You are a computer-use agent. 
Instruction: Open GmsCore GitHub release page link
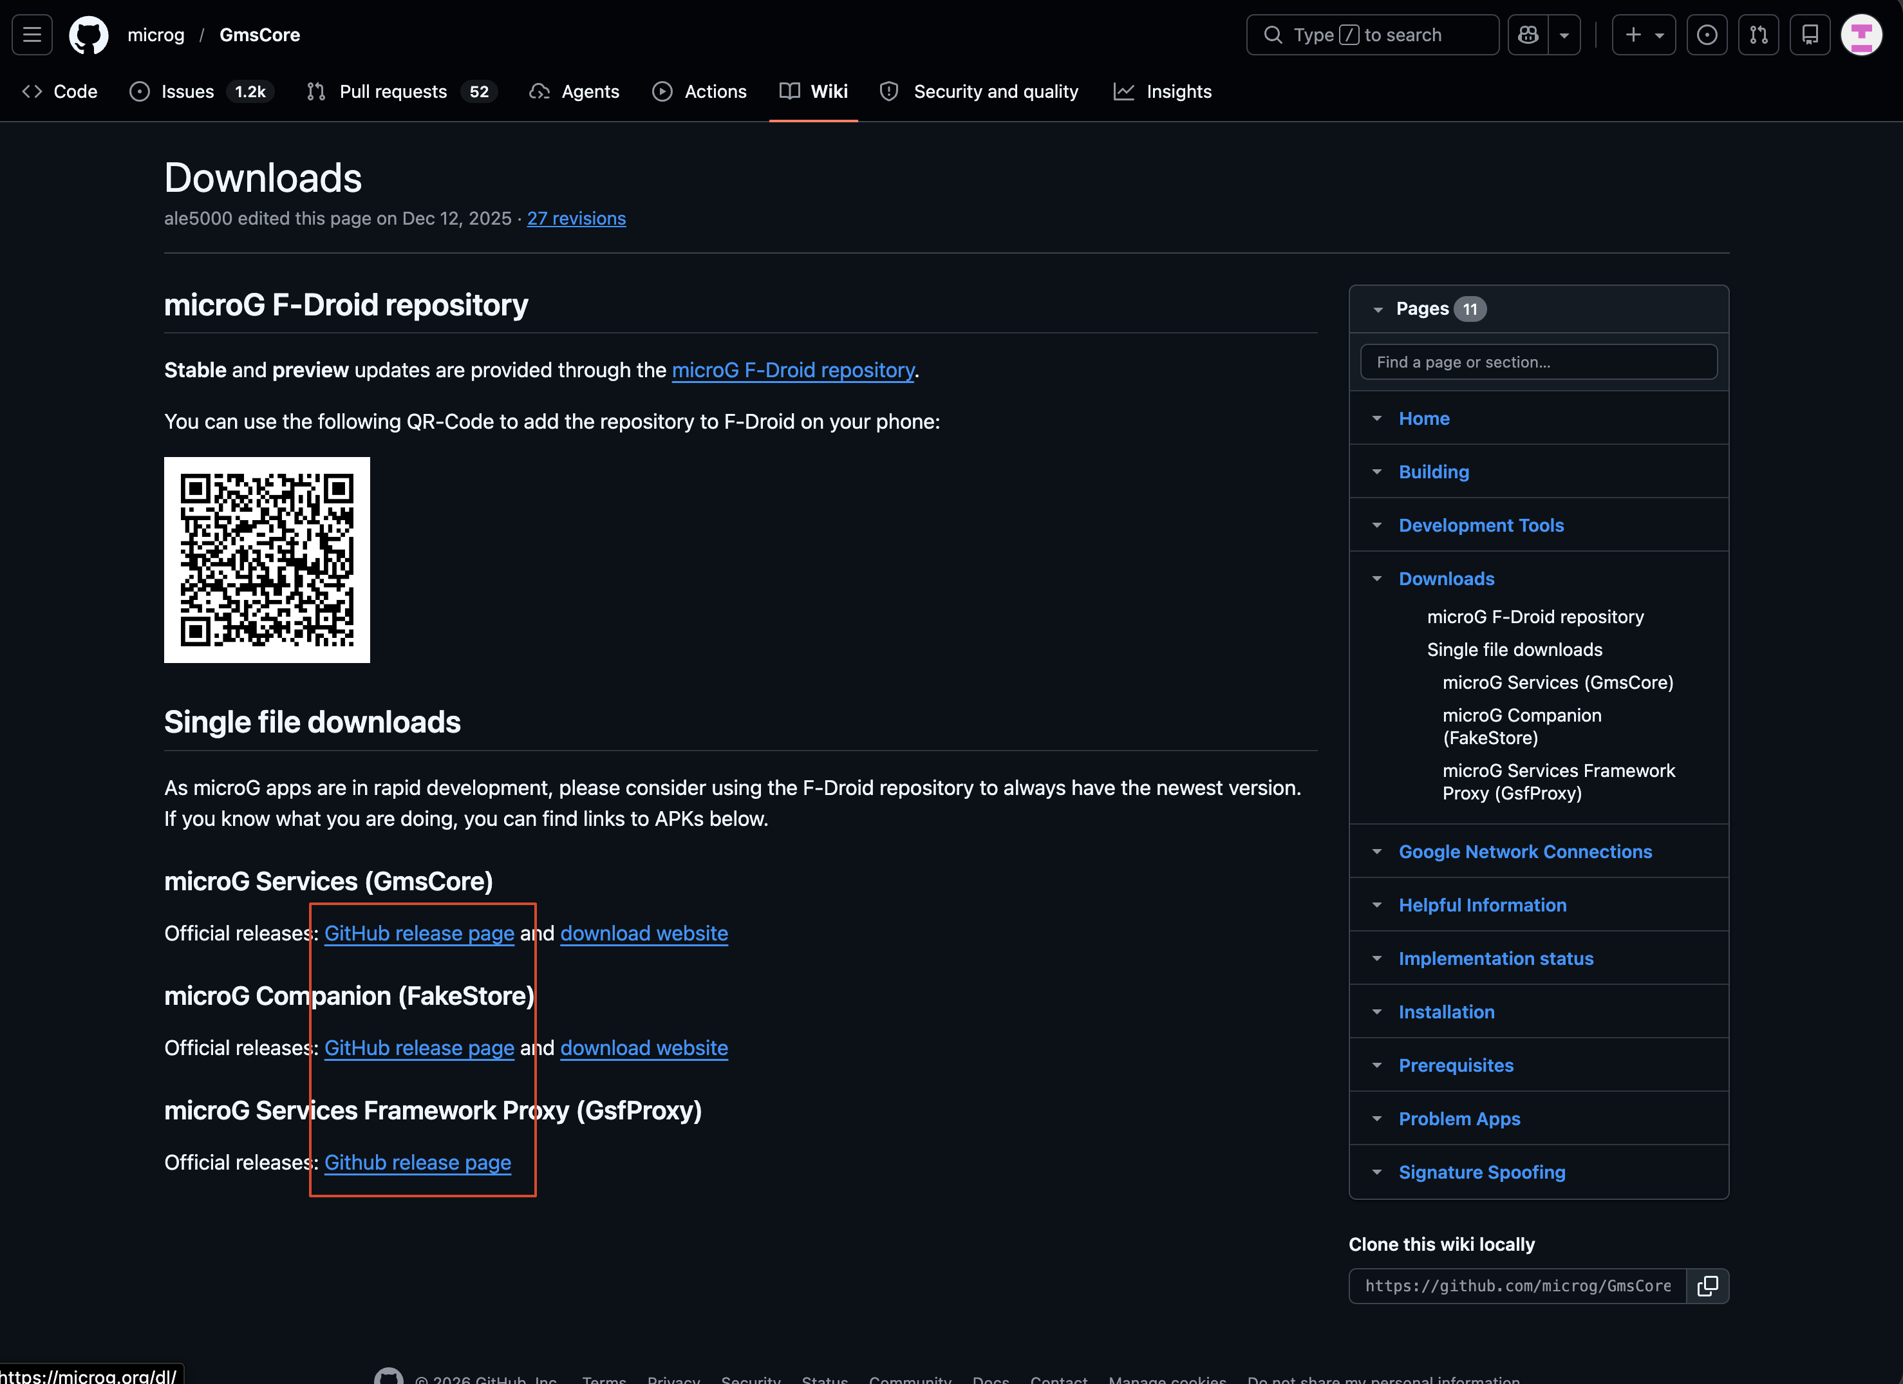tap(420, 933)
